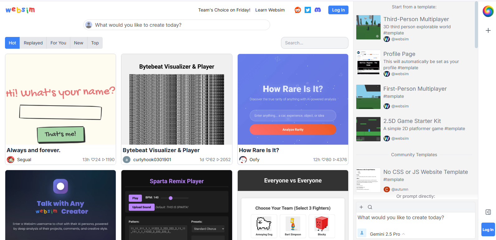Click the websim logo

[x=20, y=10]
